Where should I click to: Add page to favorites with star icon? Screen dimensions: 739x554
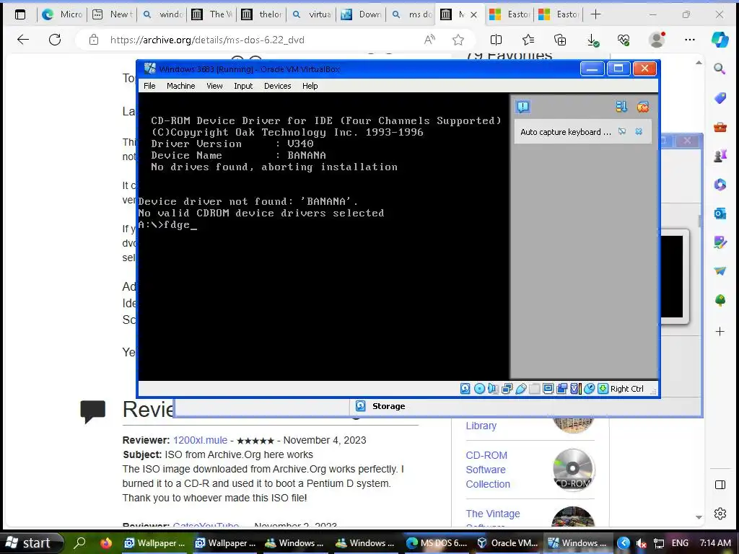coord(458,40)
